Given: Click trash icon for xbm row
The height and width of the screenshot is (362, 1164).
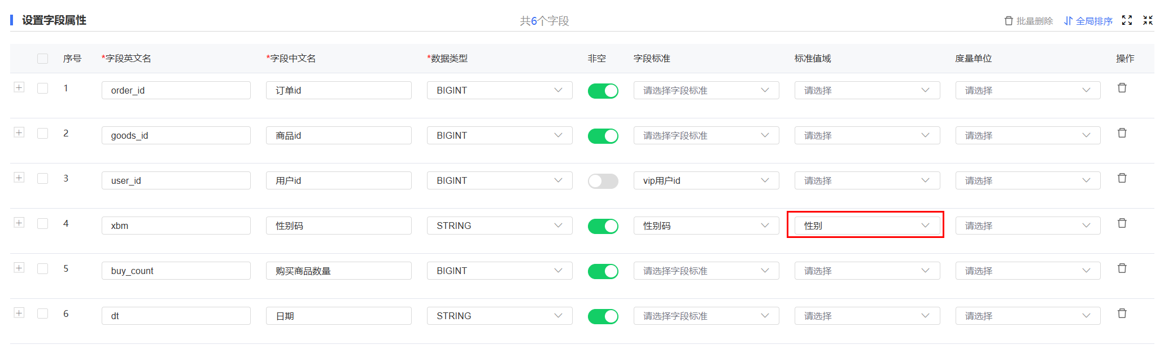Looking at the screenshot, I should point(1122,223).
